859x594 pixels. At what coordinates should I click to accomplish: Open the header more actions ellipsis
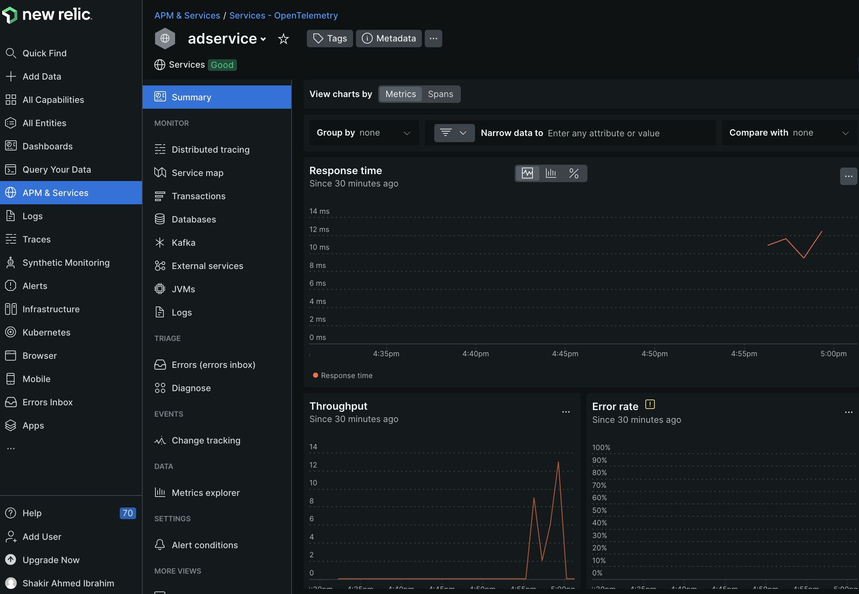point(433,38)
